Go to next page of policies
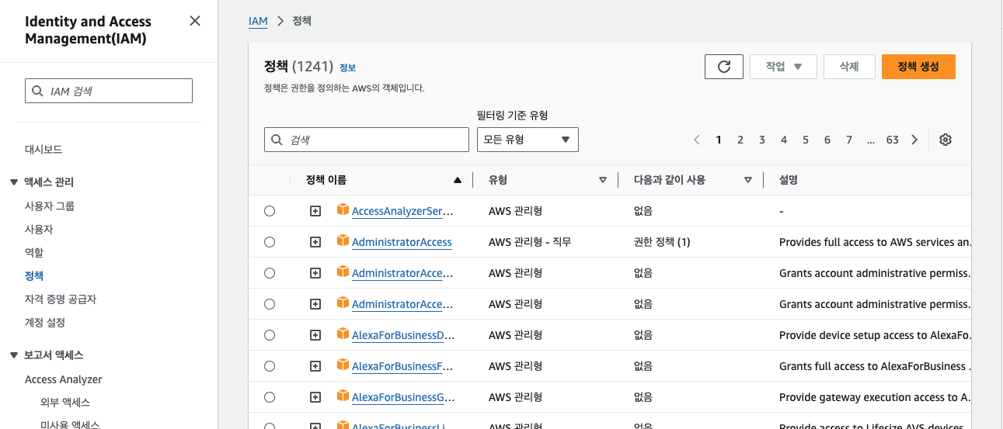1003x429 pixels. pos(914,140)
